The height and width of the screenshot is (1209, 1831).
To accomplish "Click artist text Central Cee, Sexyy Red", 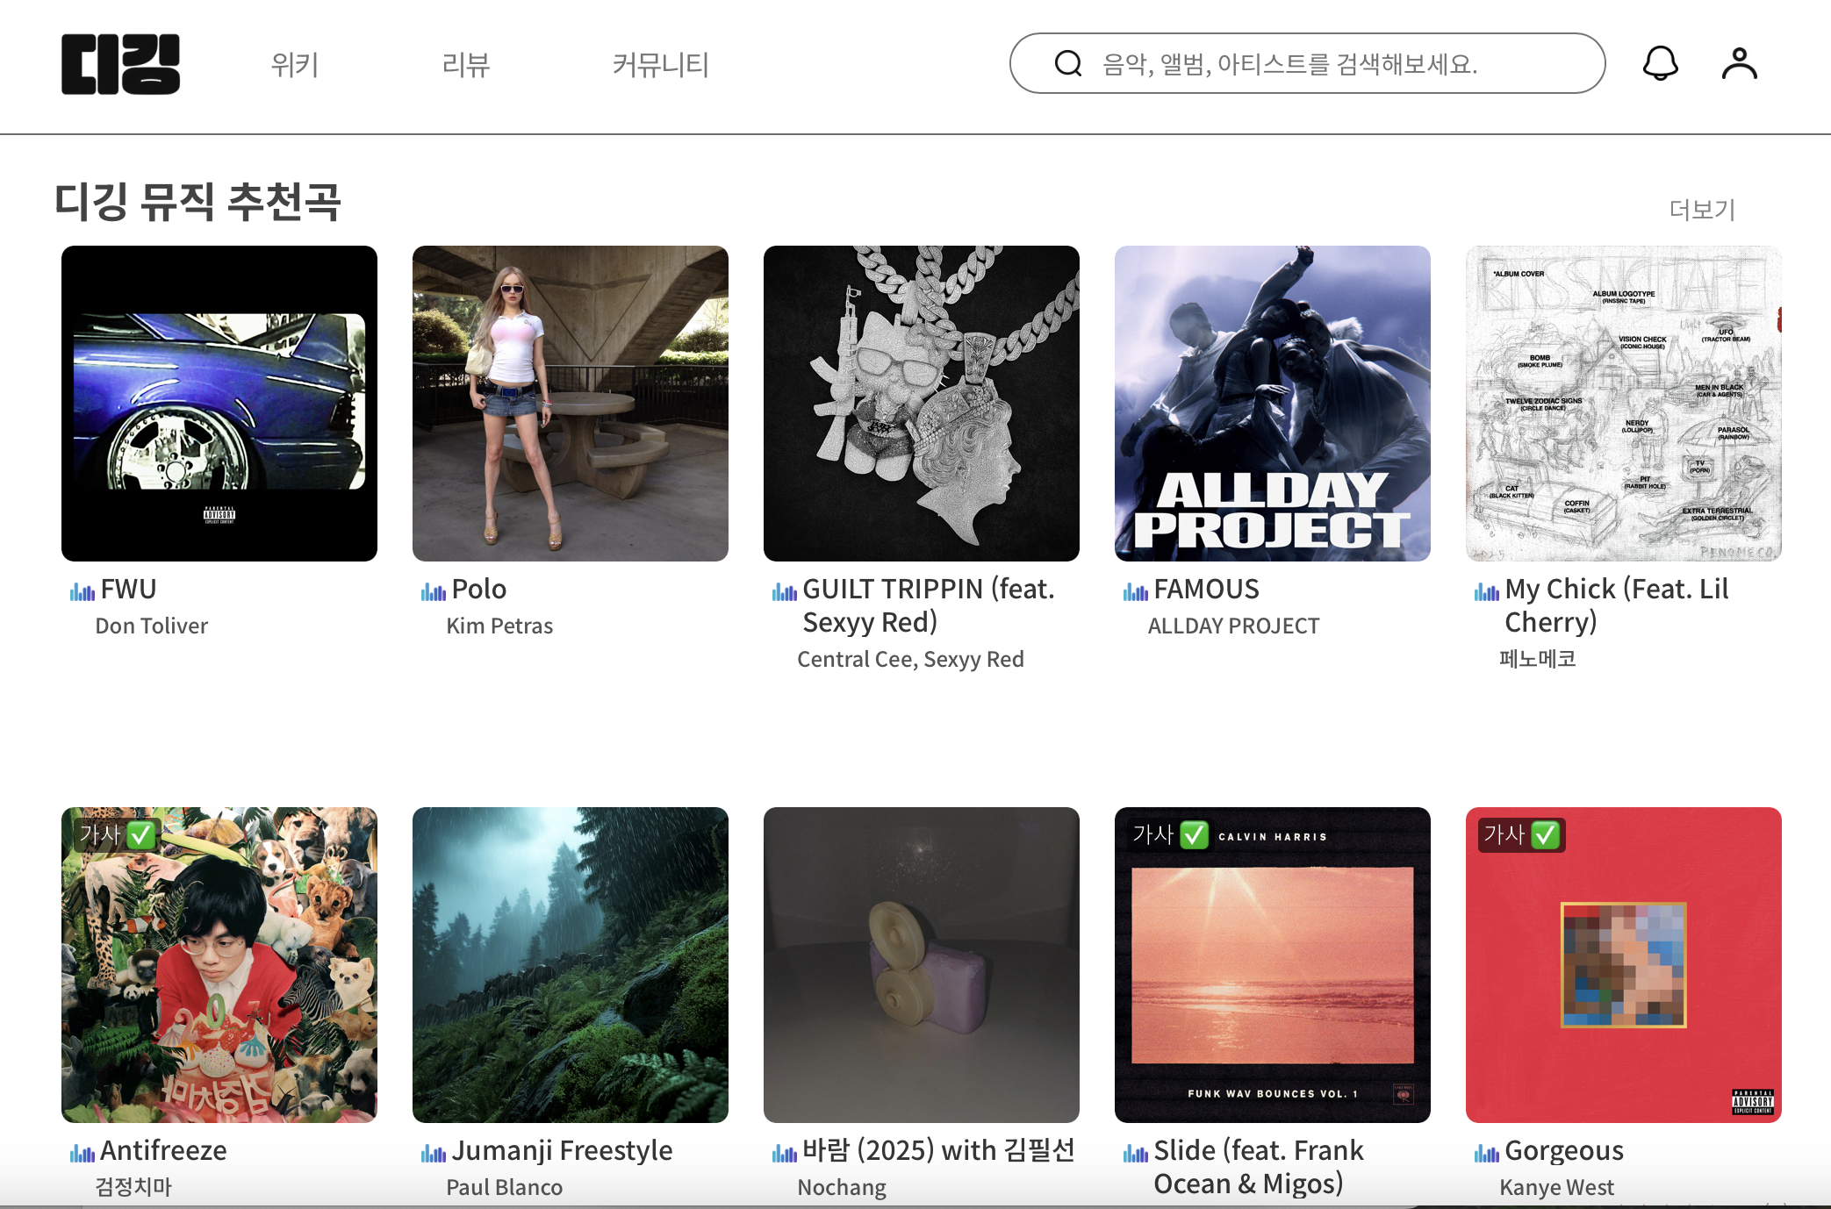I will [x=910, y=659].
